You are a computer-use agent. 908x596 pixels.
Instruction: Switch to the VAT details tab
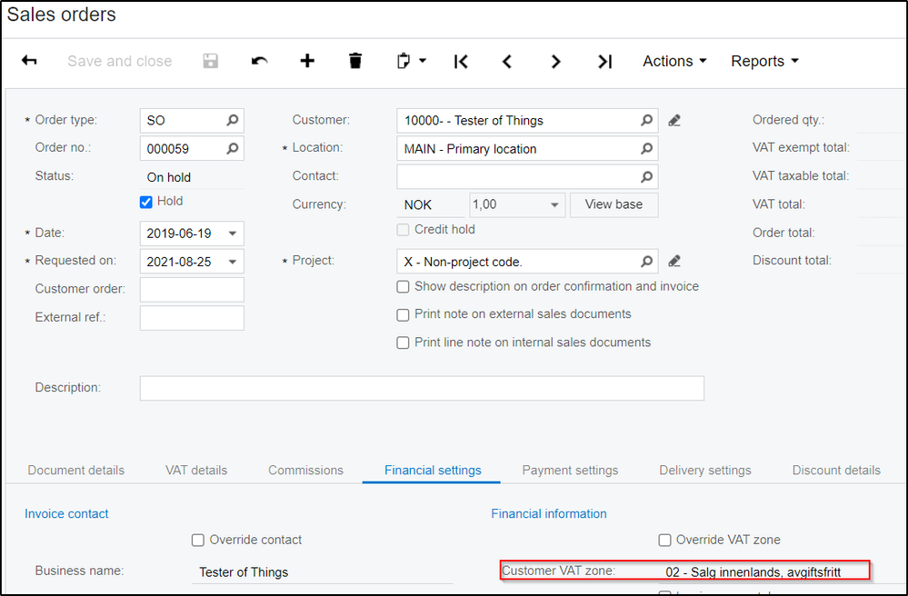[196, 470]
